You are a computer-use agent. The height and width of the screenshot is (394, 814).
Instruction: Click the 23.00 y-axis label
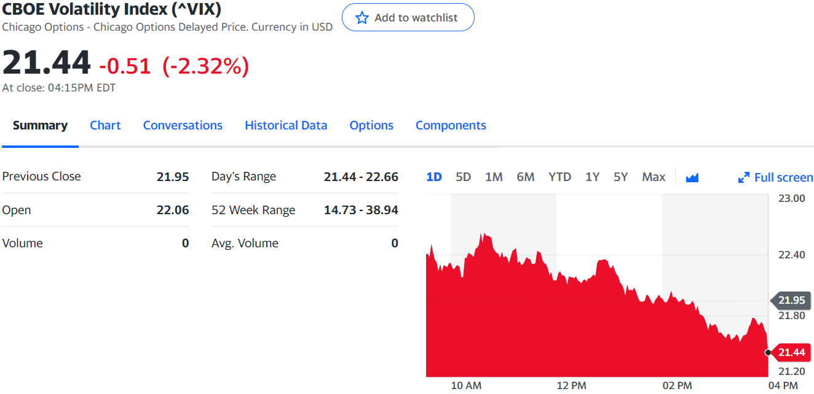792,198
